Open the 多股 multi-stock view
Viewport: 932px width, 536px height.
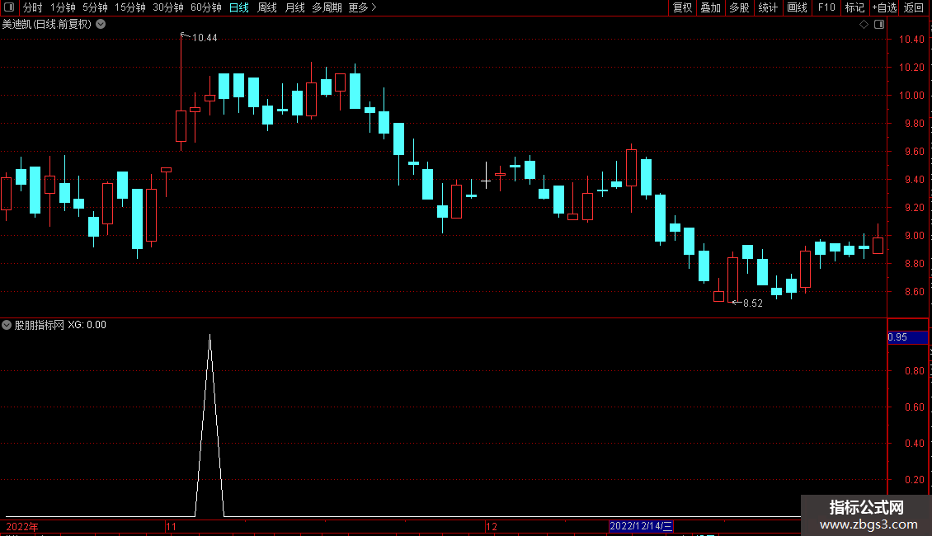pyautogui.click(x=739, y=7)
